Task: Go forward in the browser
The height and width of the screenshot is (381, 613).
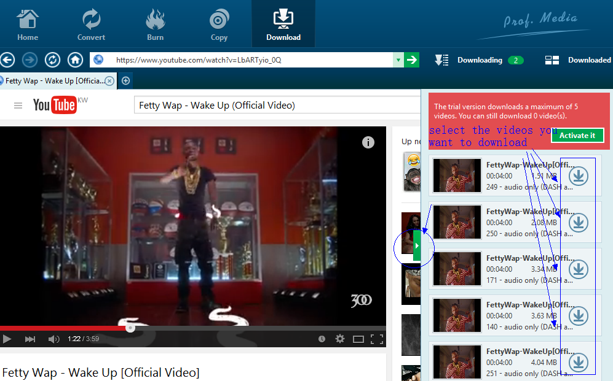Action: point(30,60)
